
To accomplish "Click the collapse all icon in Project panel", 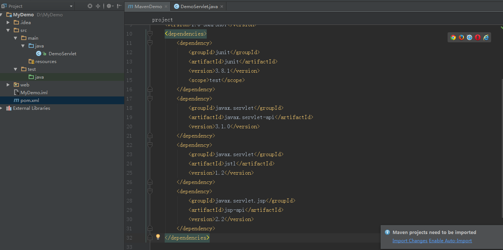I will (98, 6).
